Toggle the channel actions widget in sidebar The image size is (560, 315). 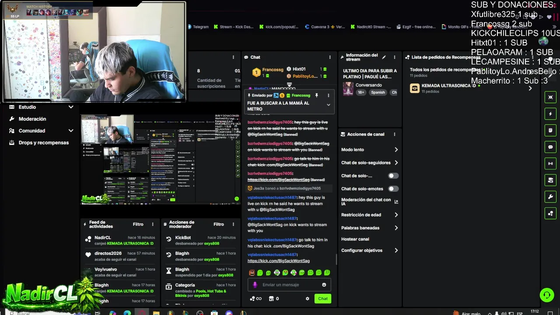click(x=550, y=180)
